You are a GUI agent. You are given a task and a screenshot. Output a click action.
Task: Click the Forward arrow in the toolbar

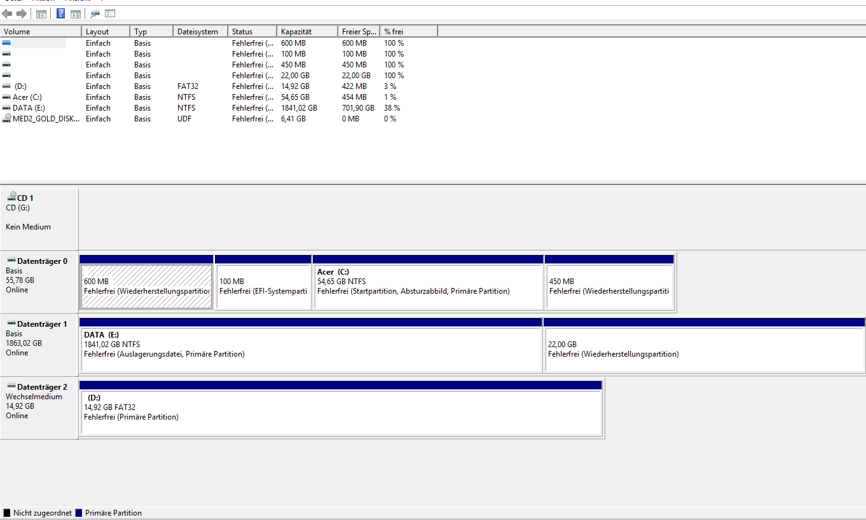coord(22,13)
